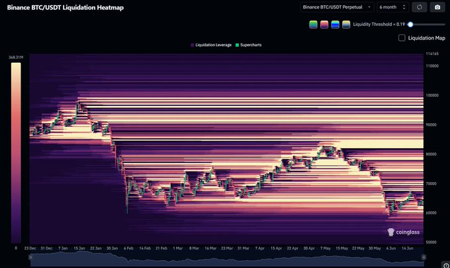Click the '100000' price axis label
This screenshot has width=450, height=268.
432,95
